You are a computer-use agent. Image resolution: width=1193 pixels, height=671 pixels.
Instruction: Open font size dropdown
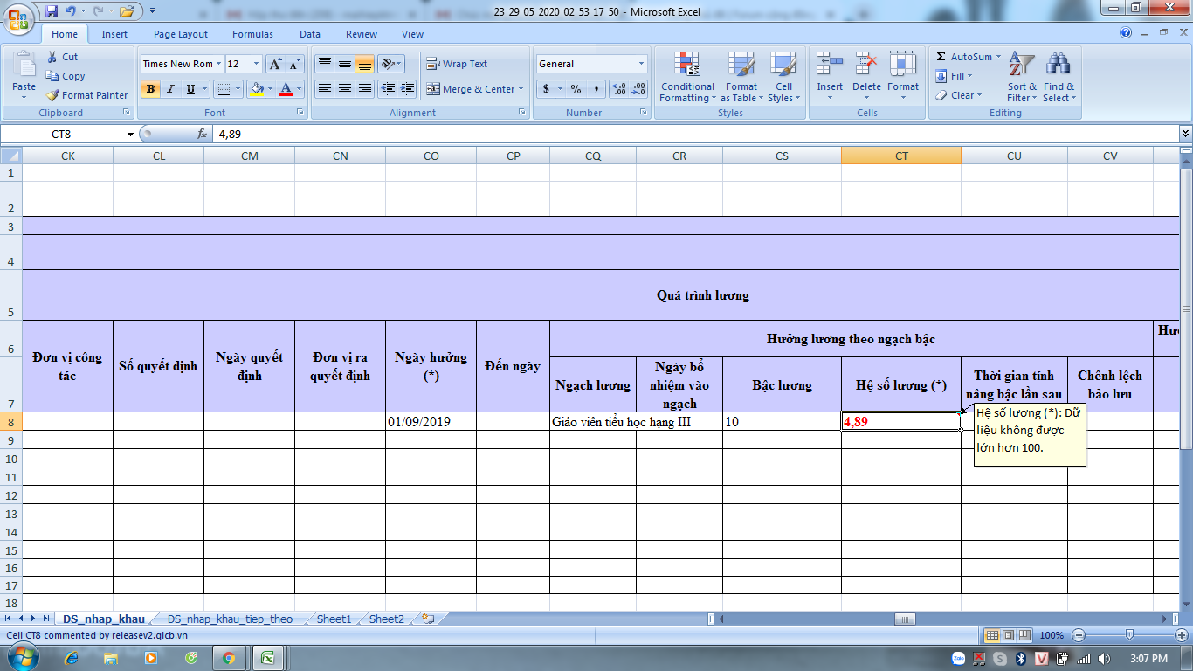click(x=256, y=64)
